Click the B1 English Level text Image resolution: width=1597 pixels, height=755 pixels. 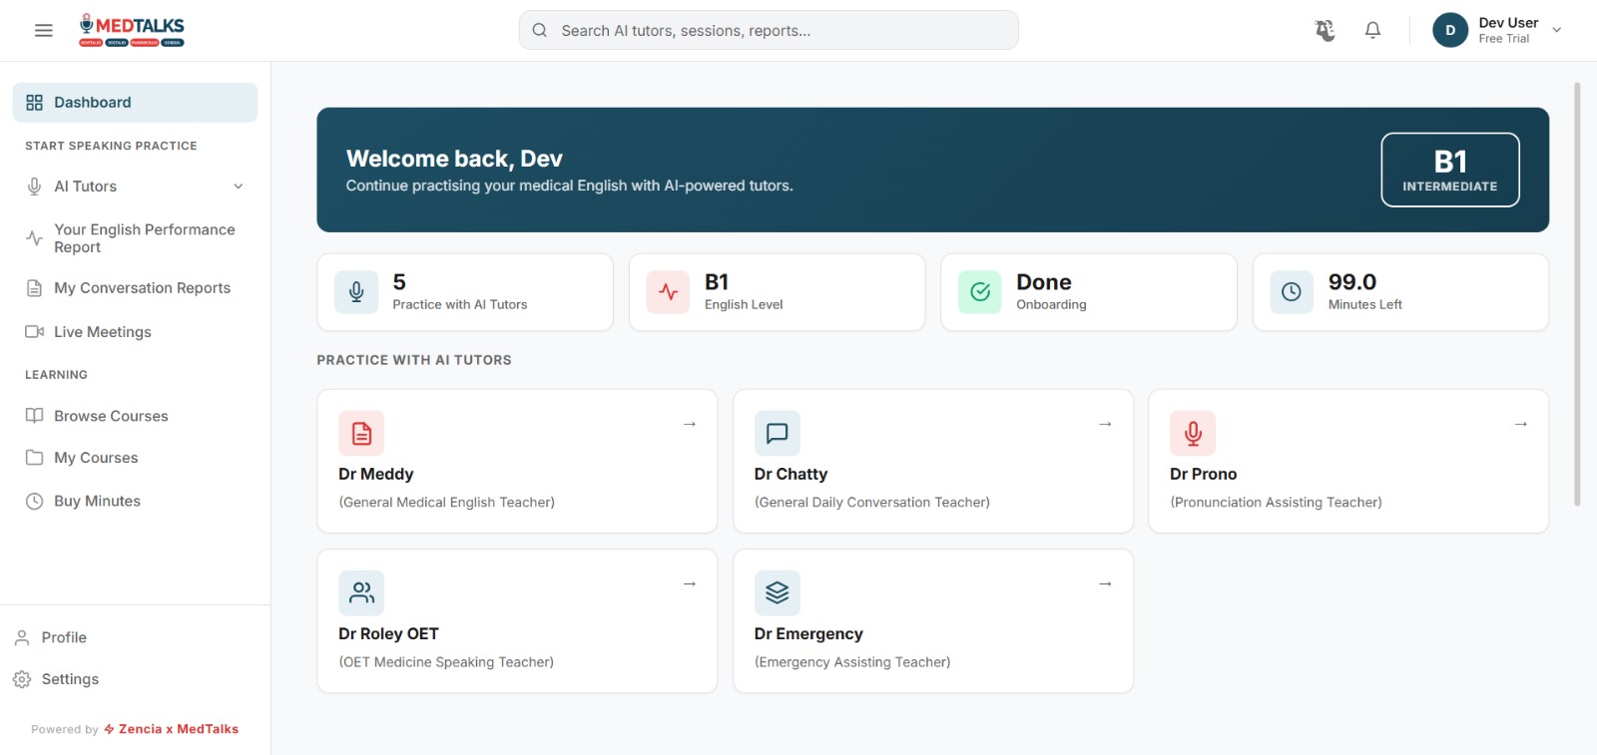coord(744,292)
